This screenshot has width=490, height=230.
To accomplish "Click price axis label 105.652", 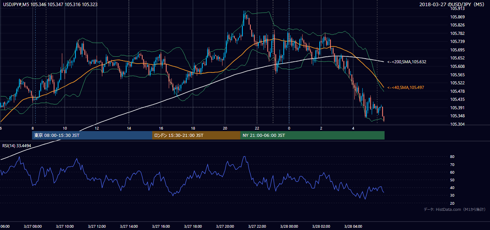I will 457,58.
